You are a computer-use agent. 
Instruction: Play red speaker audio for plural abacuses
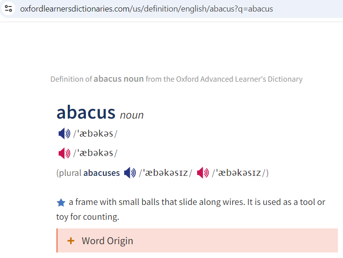(203, 173)
